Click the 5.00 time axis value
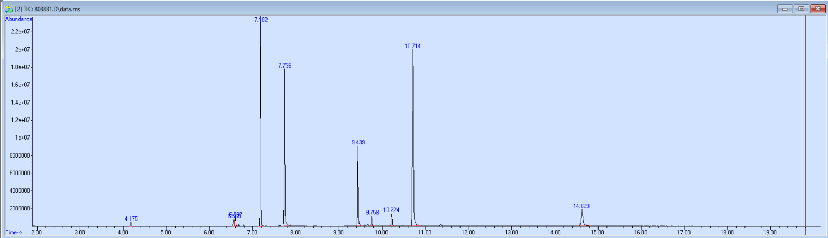The height and width of the screenshot is (238, 828). (166, 232)
